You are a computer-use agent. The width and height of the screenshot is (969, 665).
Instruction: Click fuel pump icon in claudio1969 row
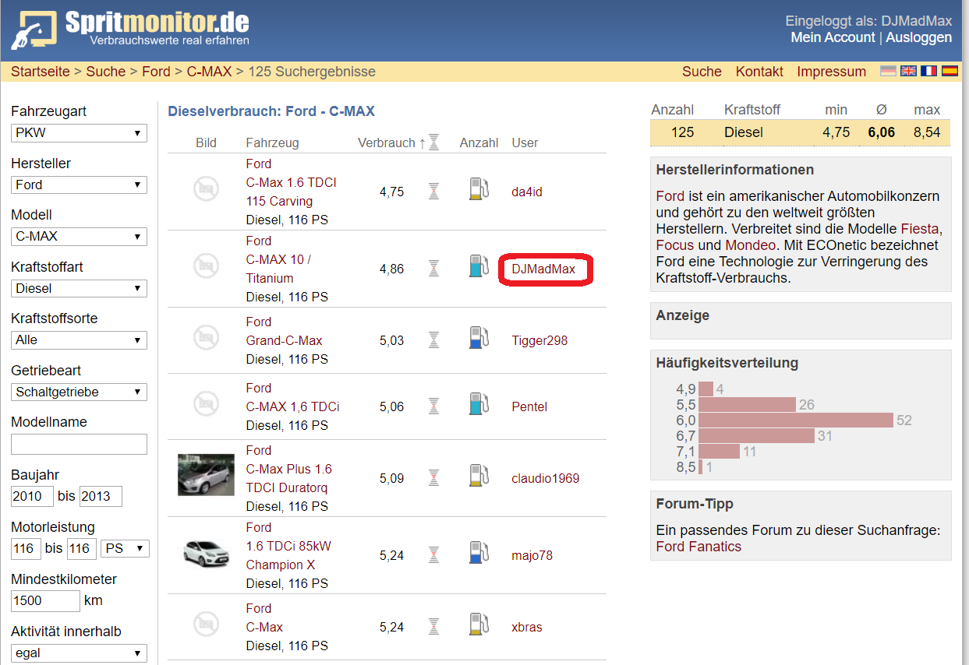coord(479,476)
